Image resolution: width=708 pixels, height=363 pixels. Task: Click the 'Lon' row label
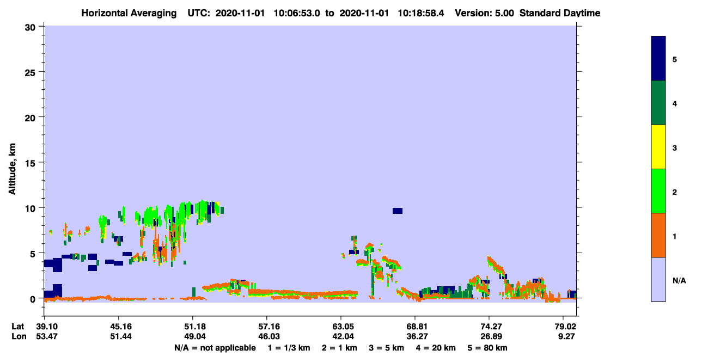(18, 337)
